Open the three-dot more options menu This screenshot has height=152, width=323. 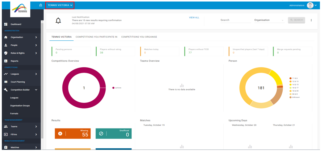click(311, 20)
